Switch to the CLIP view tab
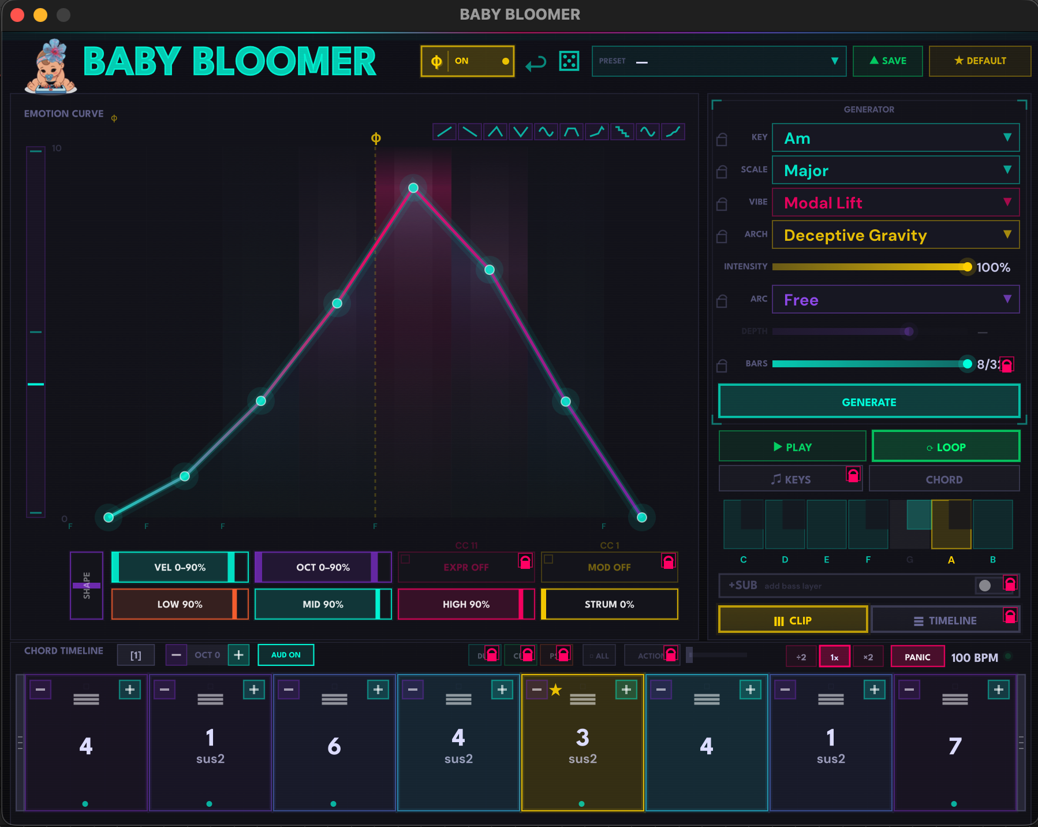This screenshot has width=1038, height=827. point(793,620)
